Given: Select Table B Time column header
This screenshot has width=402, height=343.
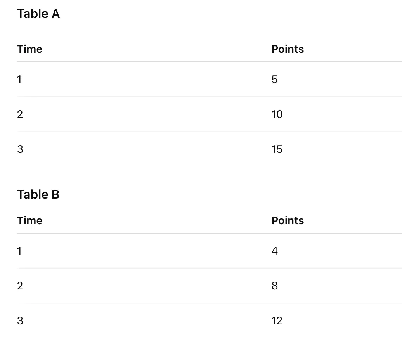Looking at the screenshot, I should point(30,220).
